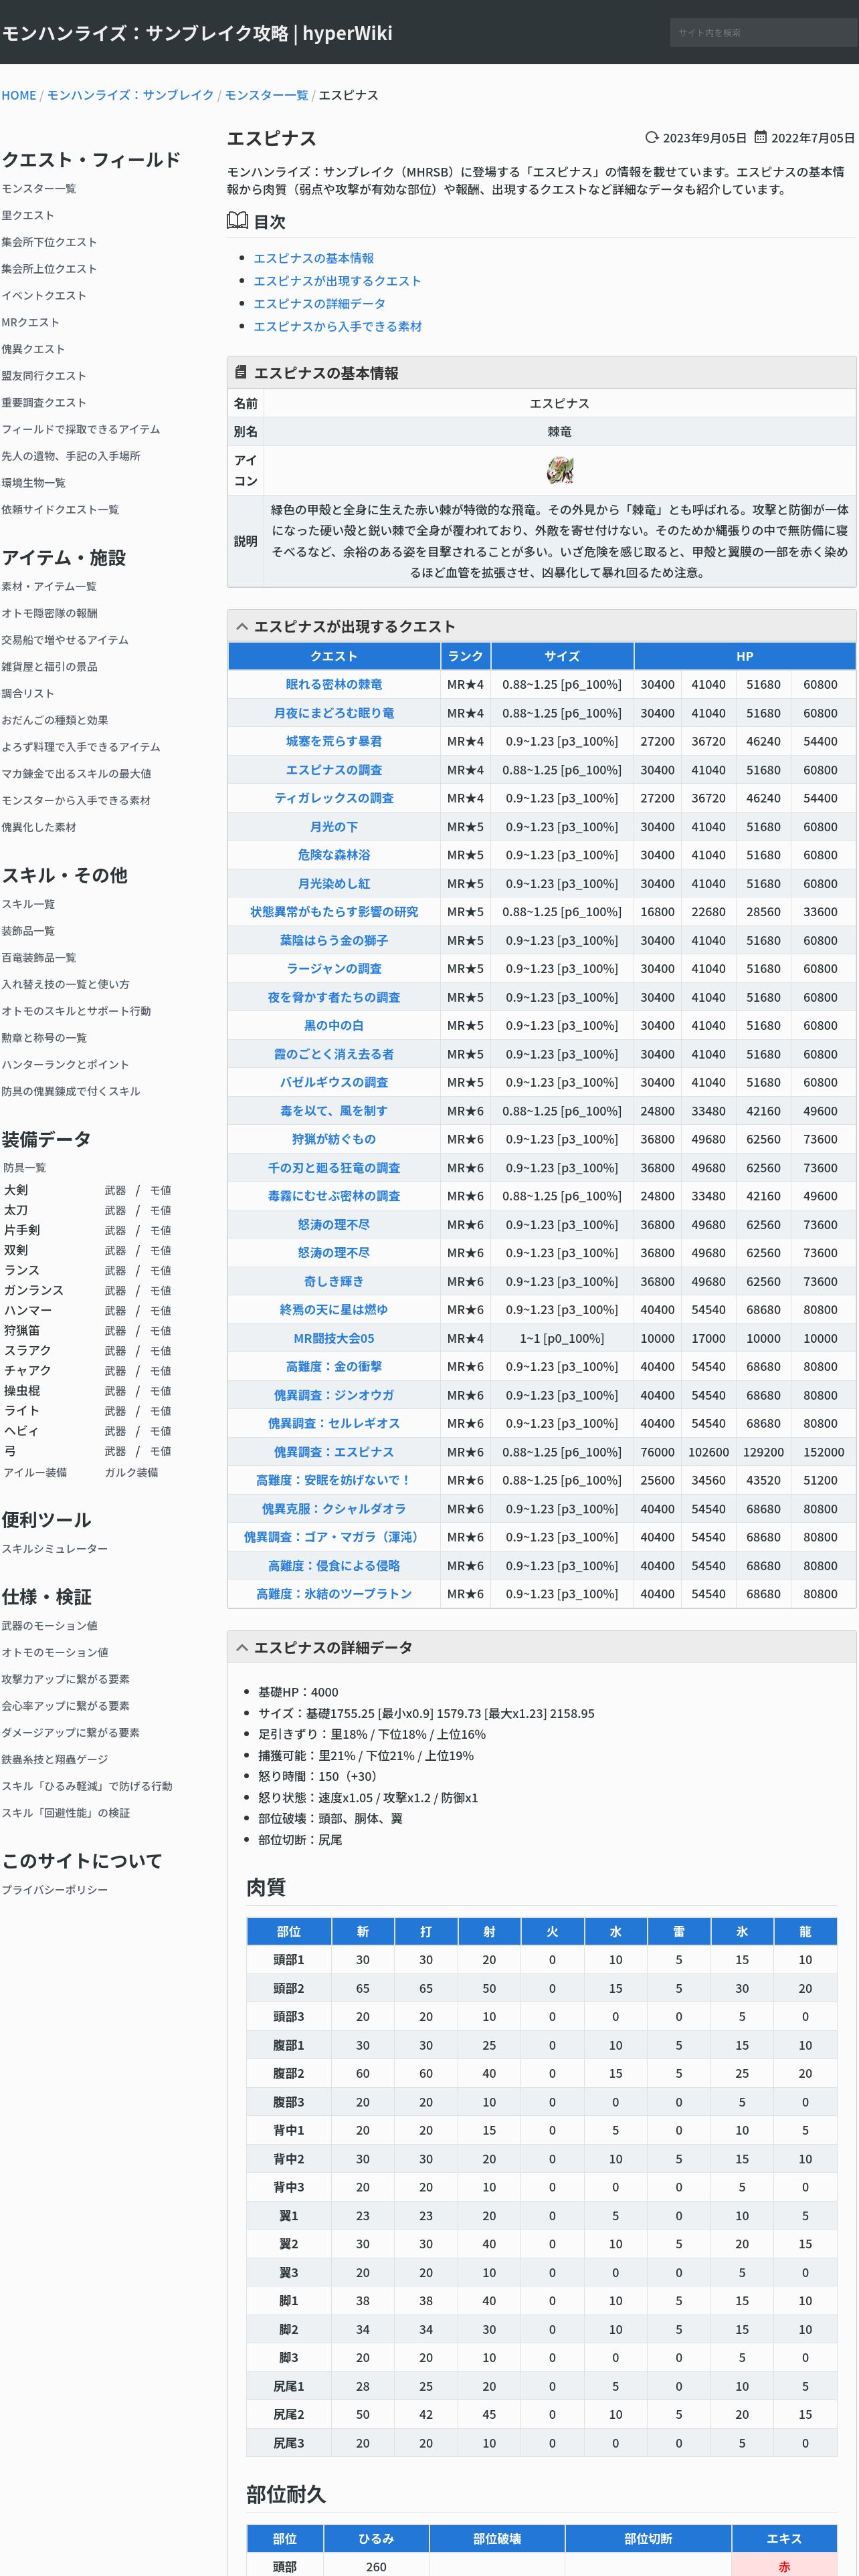
Task: Click the updated-date refresh icon
Action: click(x=652, y=137)
